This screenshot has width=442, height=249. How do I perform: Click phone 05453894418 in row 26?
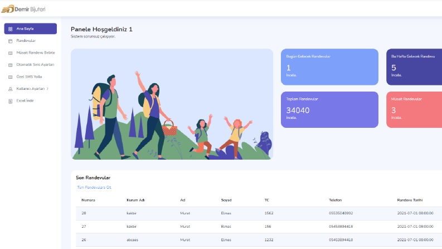pos(341,240)
